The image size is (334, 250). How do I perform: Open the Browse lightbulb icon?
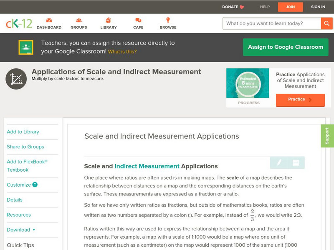[168, 20]
